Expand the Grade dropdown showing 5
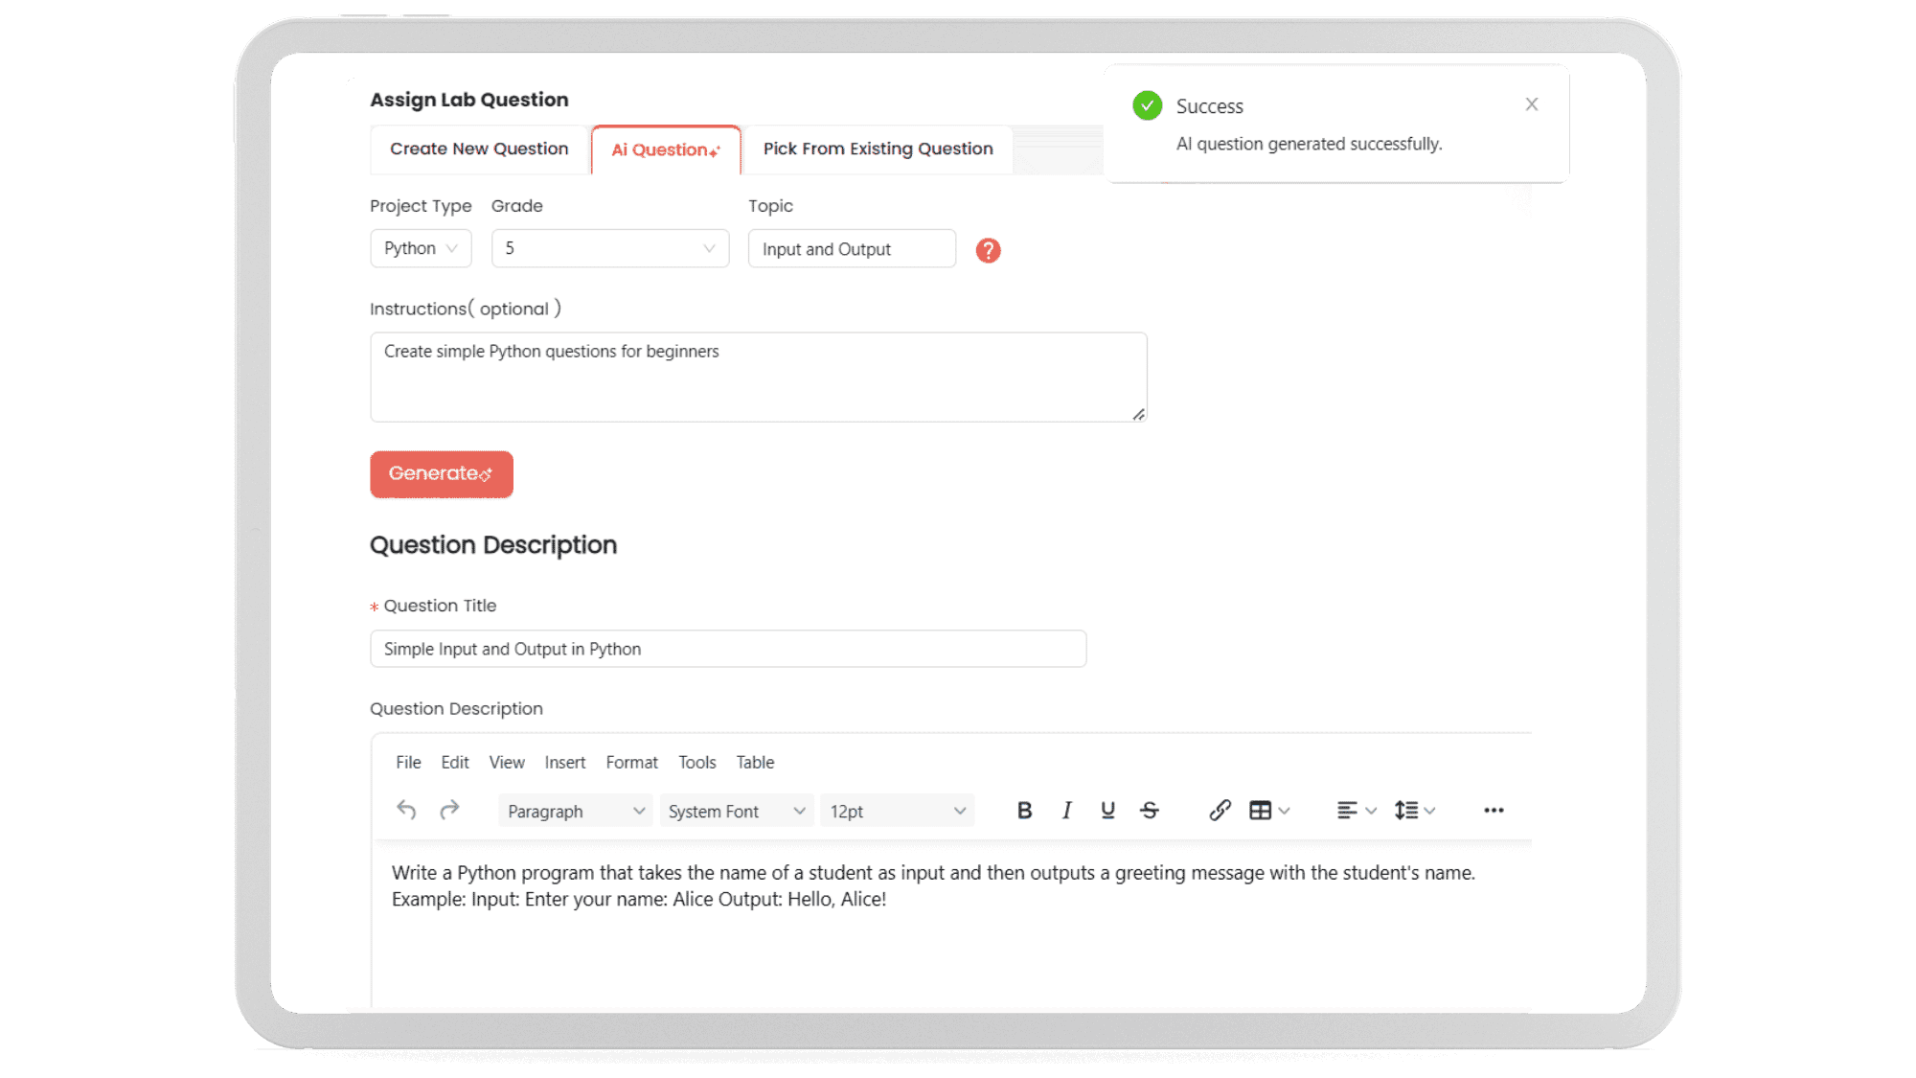Viewport: 1916px width, 1078px height. pyautogui.click(x=609, y=248)
